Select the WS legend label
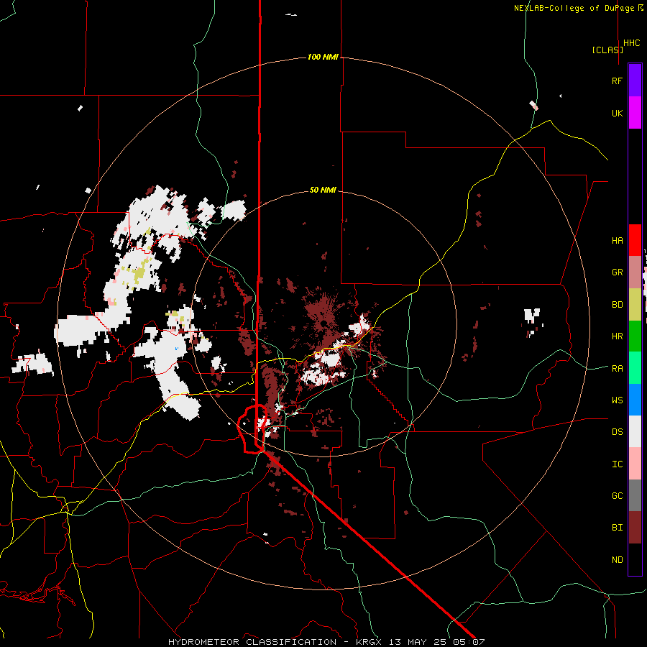The height and width of the screenshot is (647, 647). pyautogui.click(x=617, y=400)
